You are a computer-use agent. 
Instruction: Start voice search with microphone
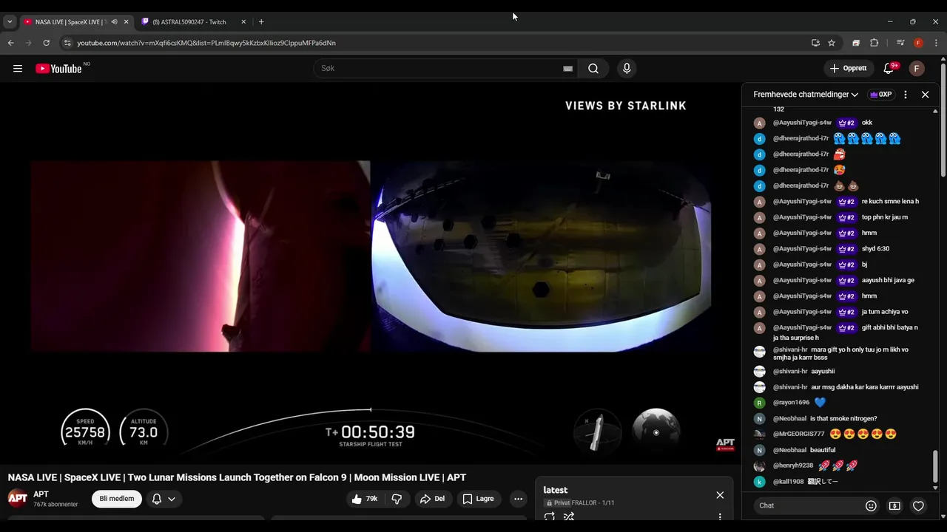(627, 69)
